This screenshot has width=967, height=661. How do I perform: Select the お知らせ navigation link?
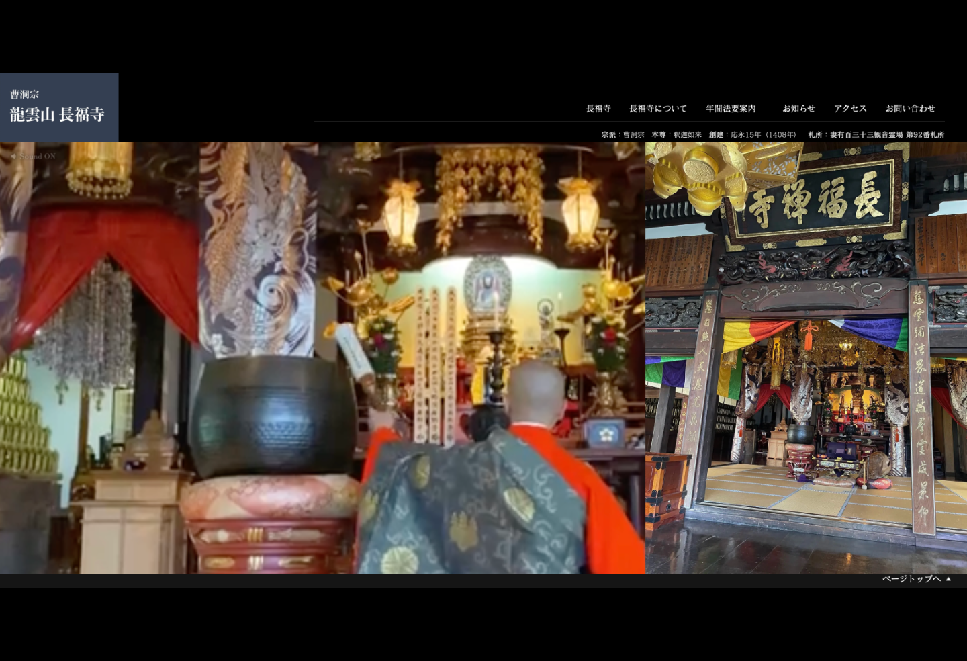click(x=798, y=109)
